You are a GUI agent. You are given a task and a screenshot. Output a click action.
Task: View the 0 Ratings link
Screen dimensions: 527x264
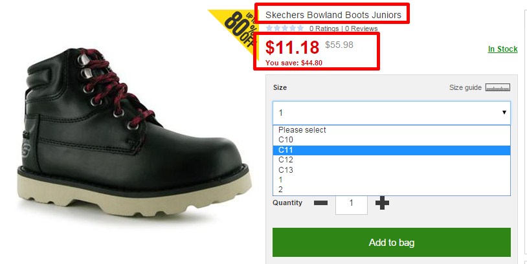pos(324,28)
